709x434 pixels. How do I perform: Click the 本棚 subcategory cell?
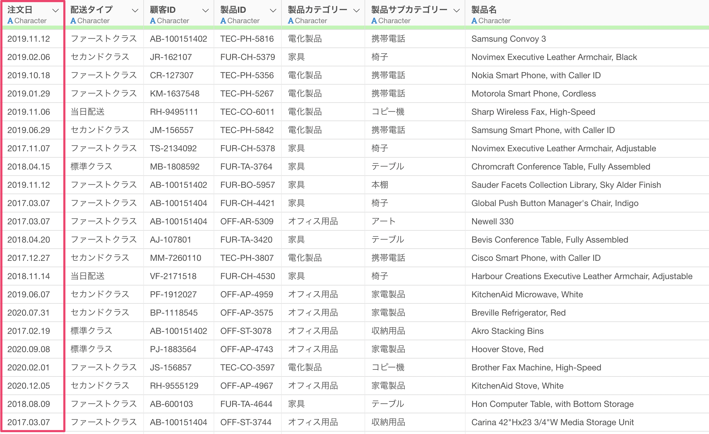coord(380,185)
